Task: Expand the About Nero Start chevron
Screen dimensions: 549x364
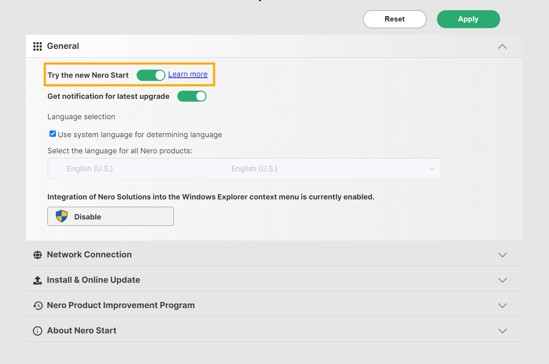Action: click(503, 331)
